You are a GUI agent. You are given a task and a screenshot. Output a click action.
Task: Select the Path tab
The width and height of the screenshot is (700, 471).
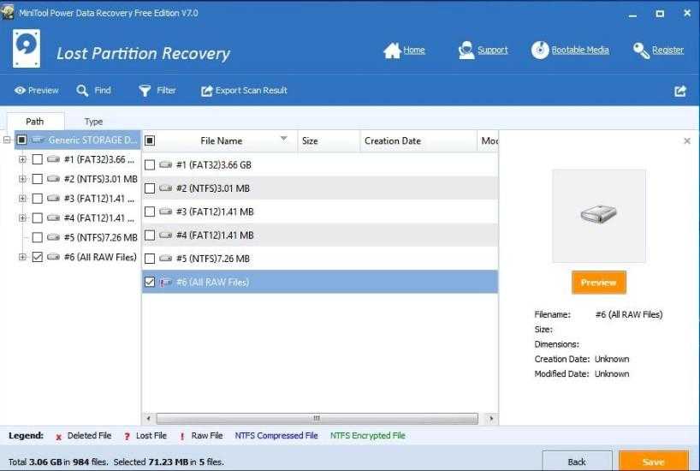[x=35, y=122]
